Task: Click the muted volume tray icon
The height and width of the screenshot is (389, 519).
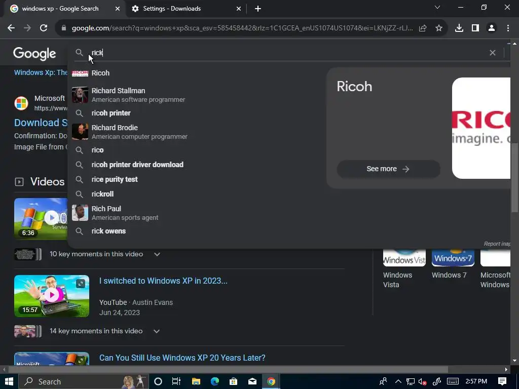Action: click(x=422, y=381)
